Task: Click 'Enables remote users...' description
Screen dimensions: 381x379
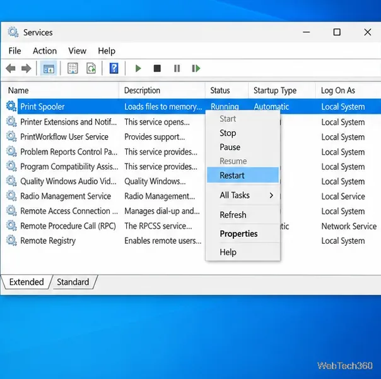Action: coord(163,241)
